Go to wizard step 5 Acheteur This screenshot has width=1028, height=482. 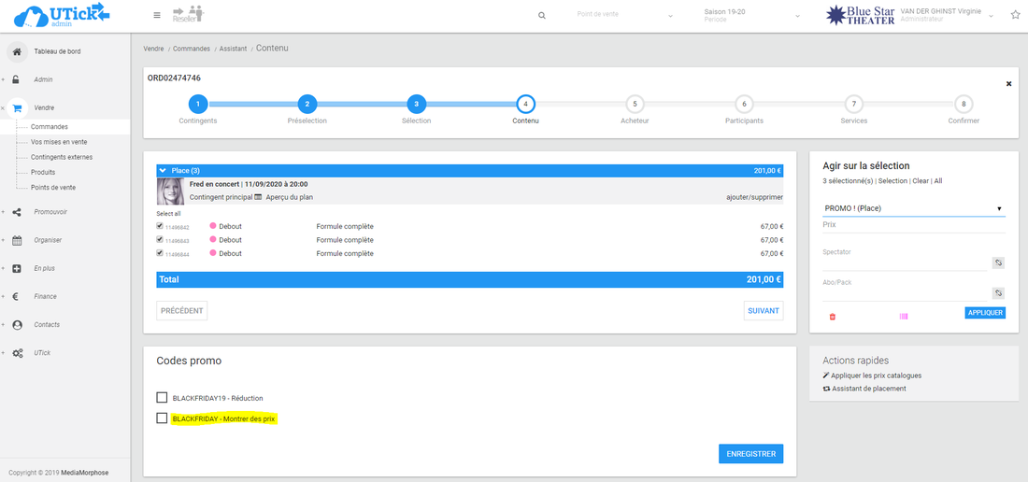click(635, 105)
